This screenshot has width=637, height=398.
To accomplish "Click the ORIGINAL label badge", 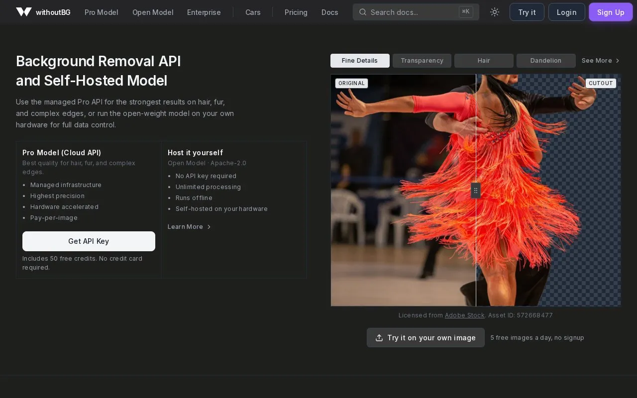I will pos(351,84).
